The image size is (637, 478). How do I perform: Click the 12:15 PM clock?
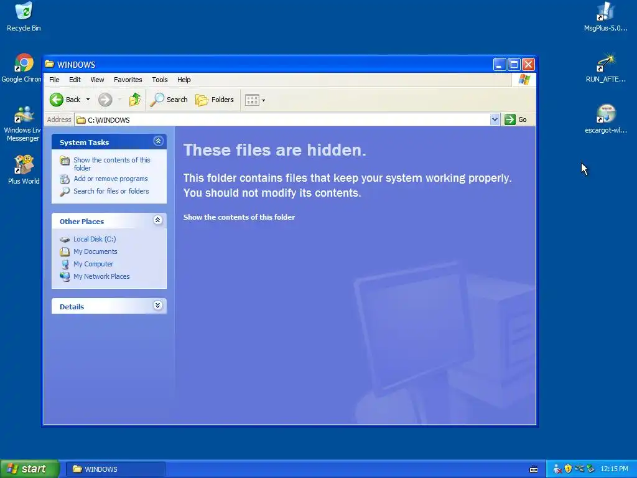(614, 469)
